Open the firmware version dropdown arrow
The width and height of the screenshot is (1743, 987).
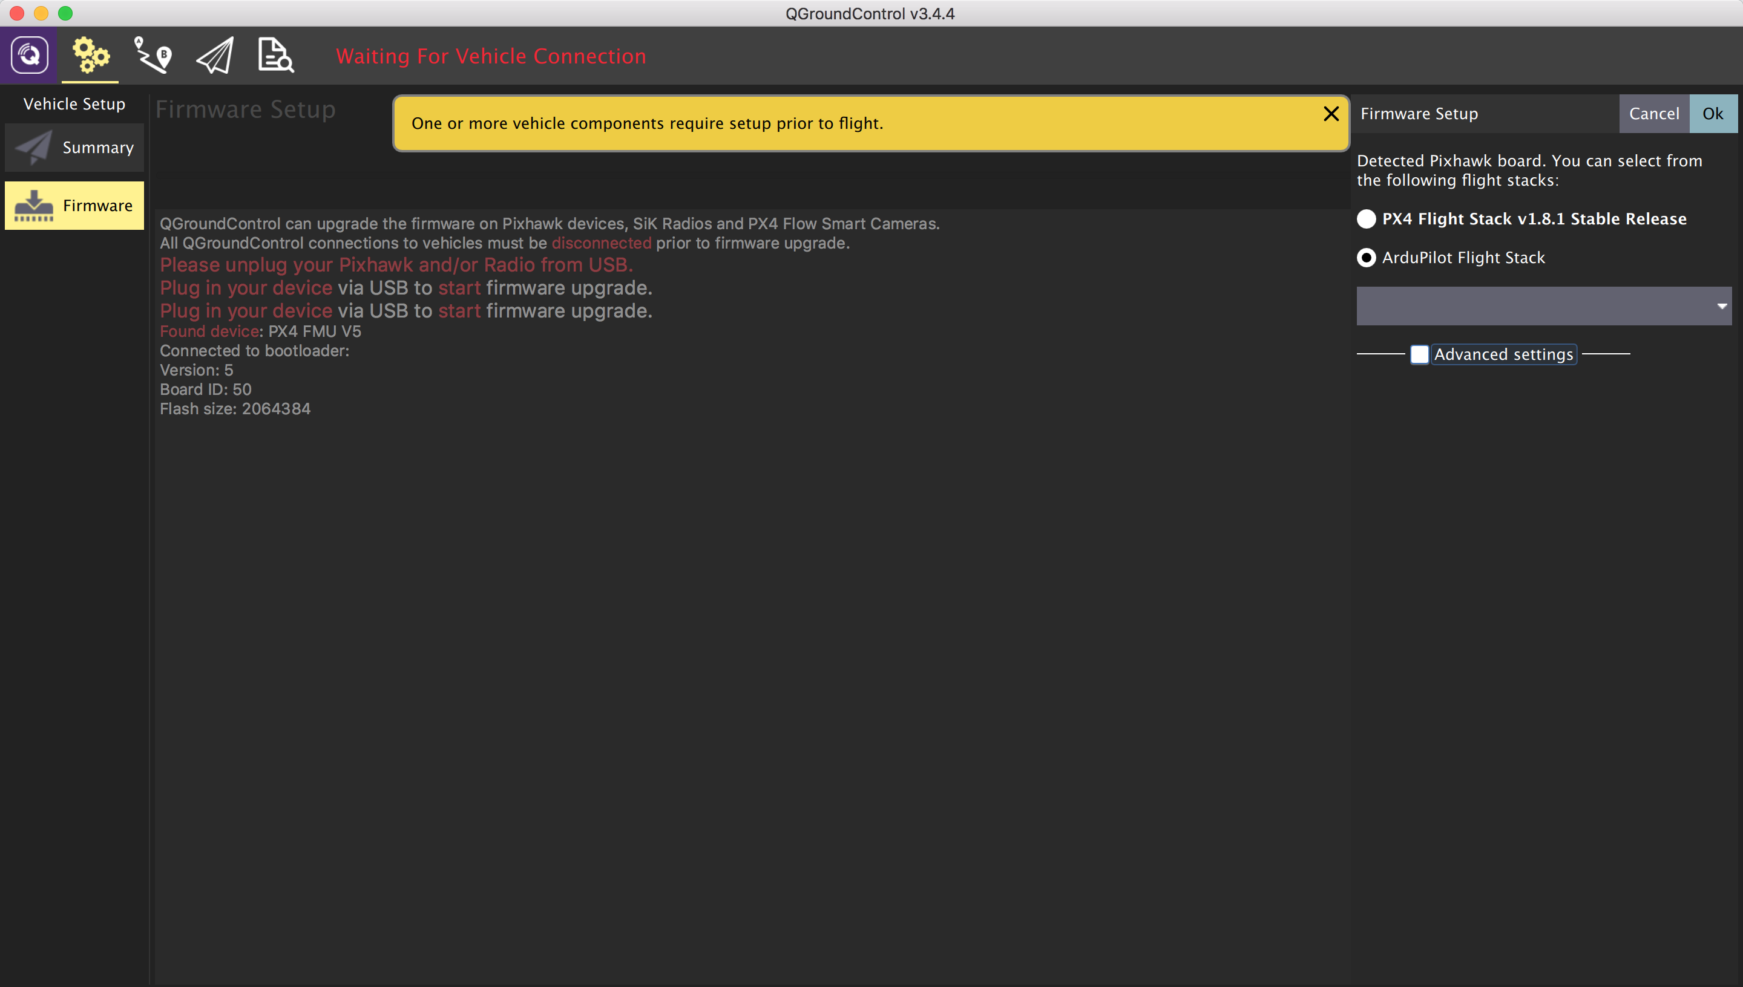[1721, 306]
